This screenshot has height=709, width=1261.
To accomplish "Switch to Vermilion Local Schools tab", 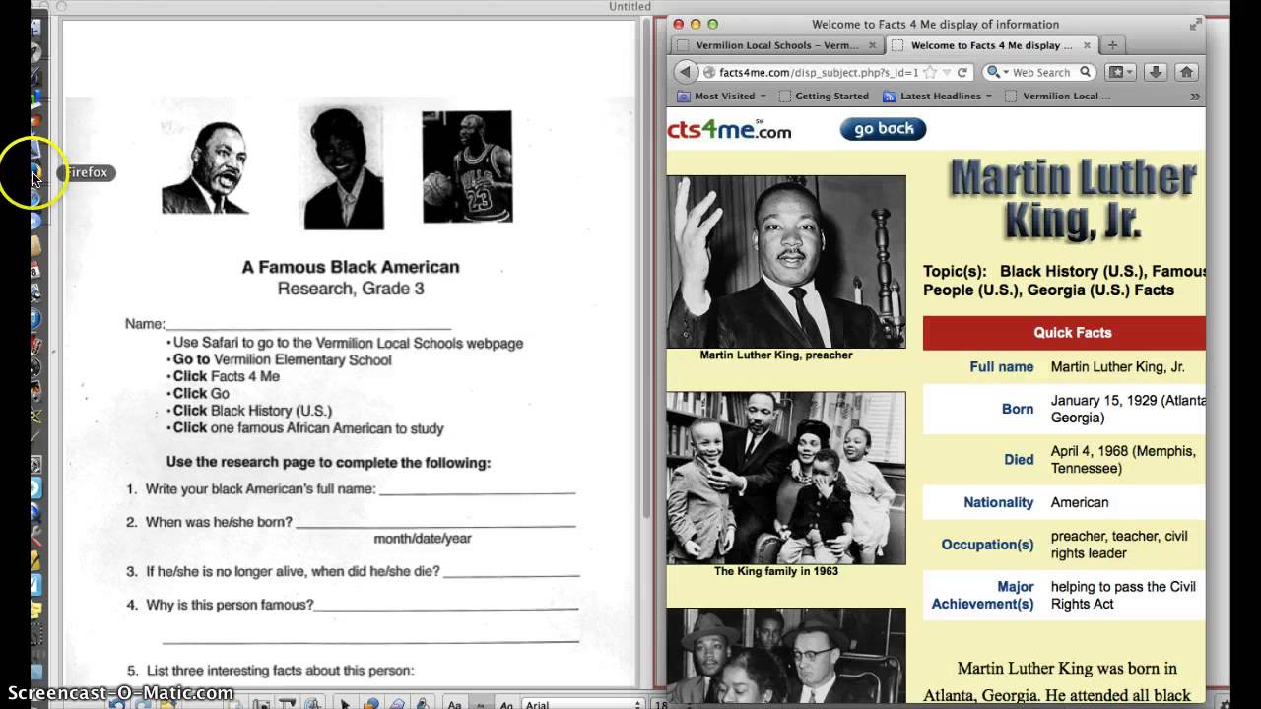I will 775,45.
